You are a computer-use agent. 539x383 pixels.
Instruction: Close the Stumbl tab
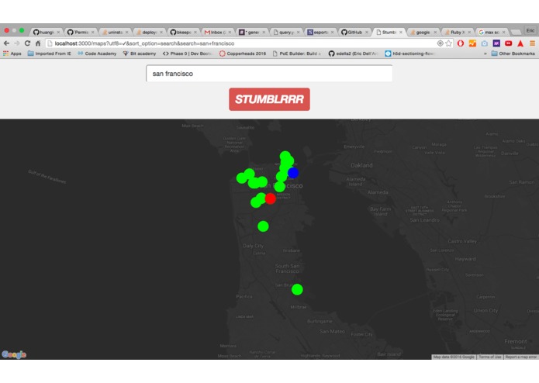pyautogui.click(x=401, y=33)
